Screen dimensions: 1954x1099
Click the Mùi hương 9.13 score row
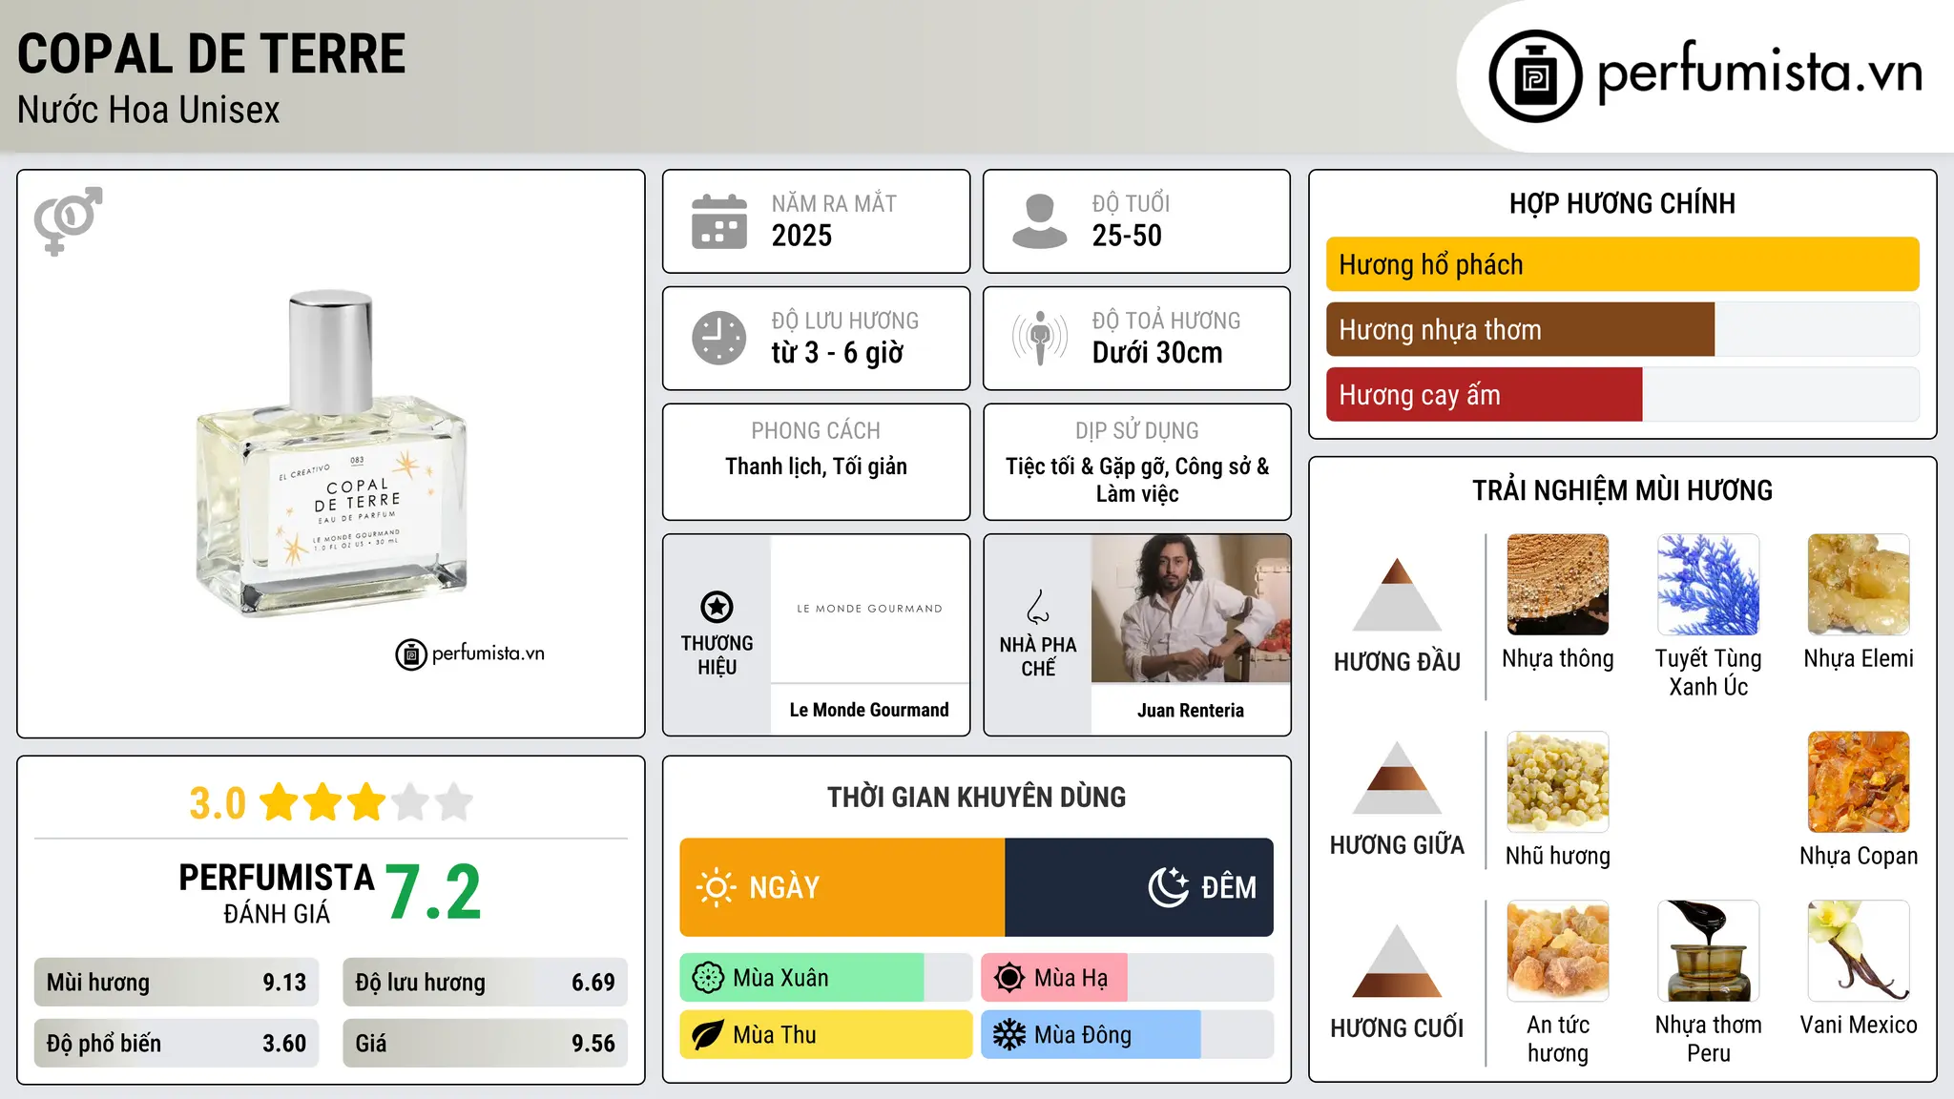pos(177,983)
